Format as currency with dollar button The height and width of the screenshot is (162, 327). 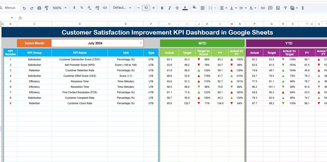(74, 8)
